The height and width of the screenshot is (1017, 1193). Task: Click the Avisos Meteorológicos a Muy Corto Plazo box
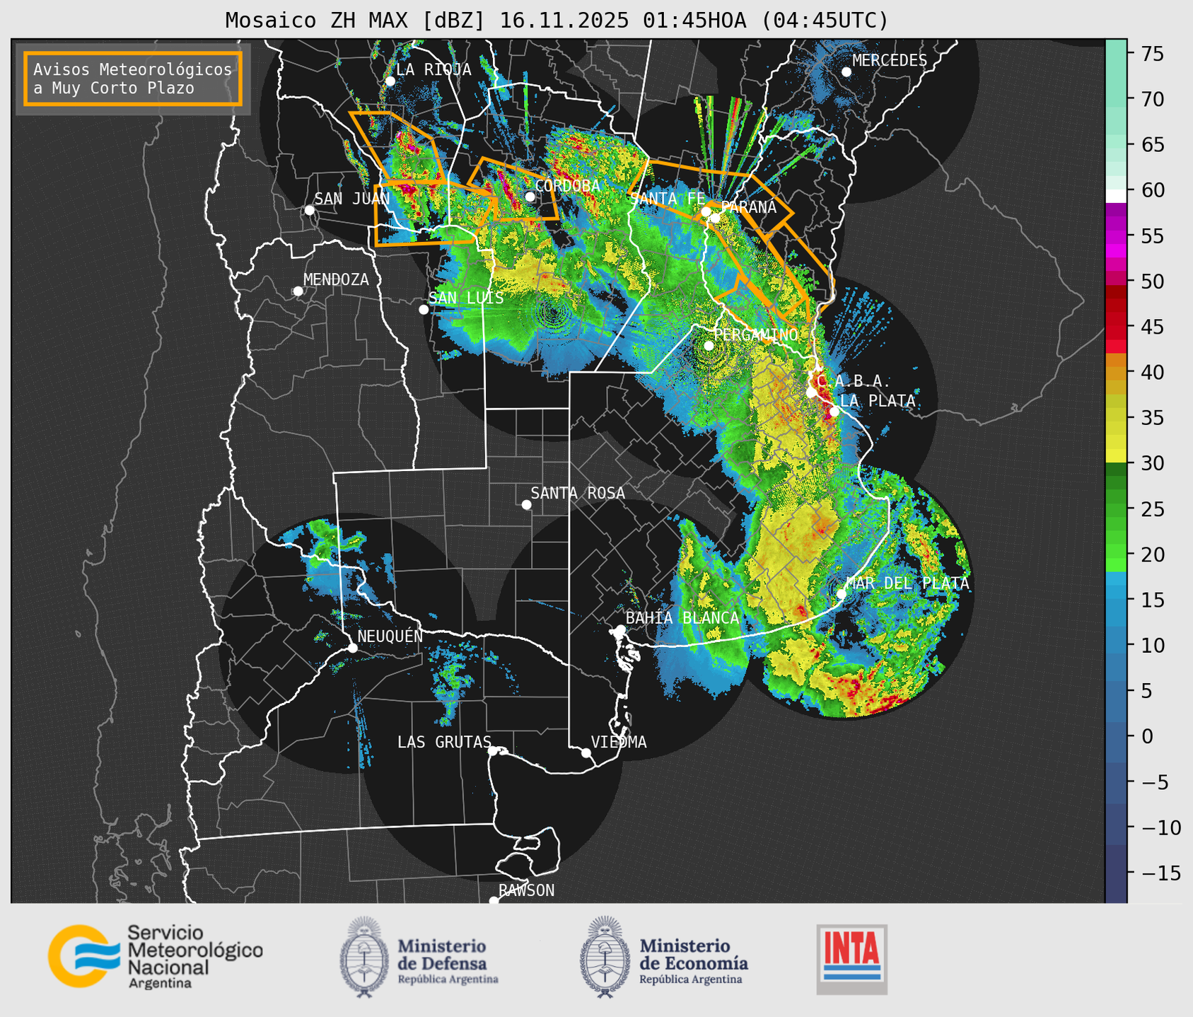point(133,79)
